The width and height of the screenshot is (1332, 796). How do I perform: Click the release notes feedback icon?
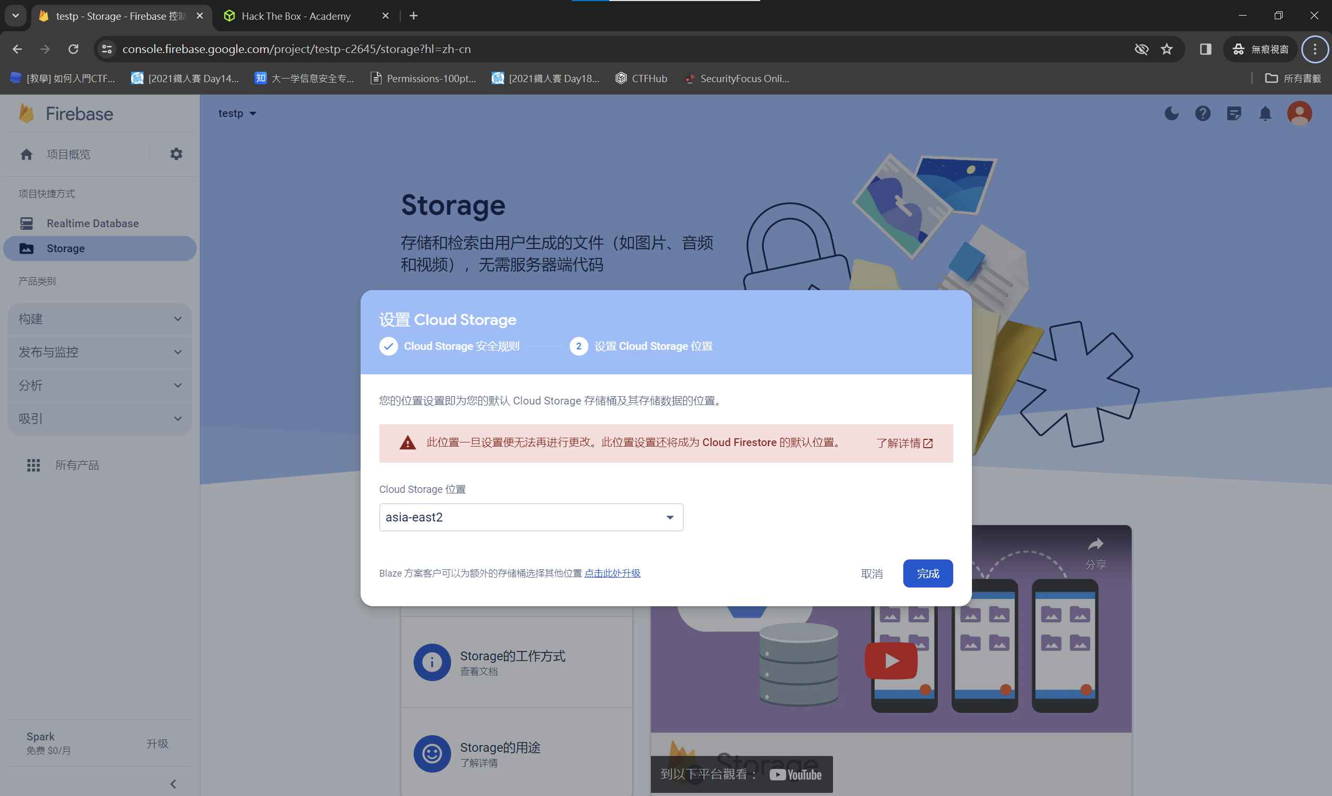(x=1234, y=113)
